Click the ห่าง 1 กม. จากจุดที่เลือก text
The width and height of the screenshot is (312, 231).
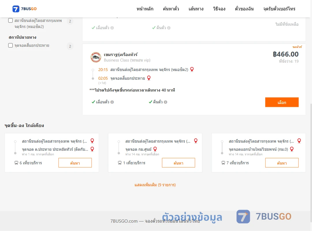pyautogui.click(x=38, y=154)
